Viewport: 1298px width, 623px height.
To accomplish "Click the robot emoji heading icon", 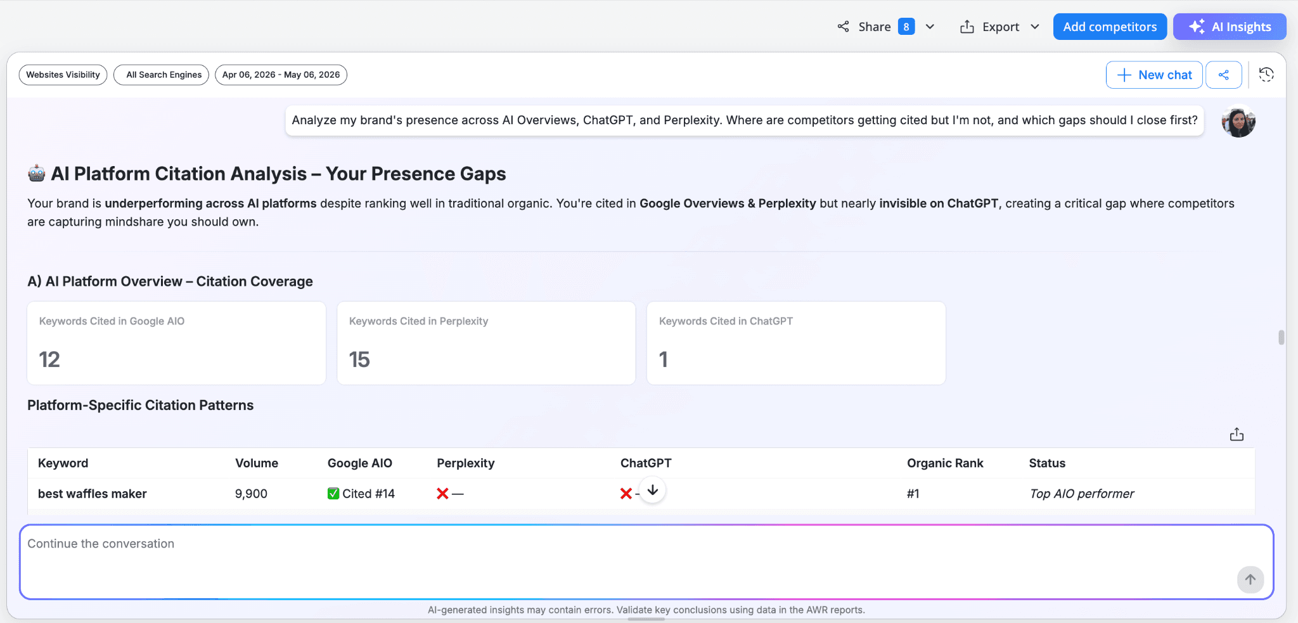I will click(x=37, y=174).
